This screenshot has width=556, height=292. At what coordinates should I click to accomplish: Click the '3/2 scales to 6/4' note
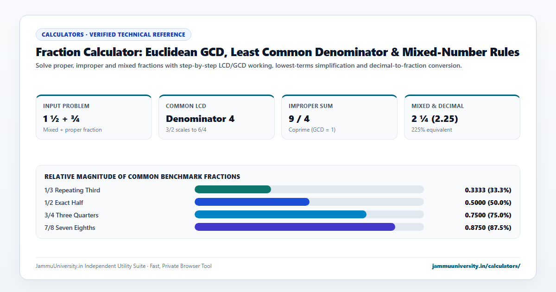pyautogui.click(x=186, y=130)
